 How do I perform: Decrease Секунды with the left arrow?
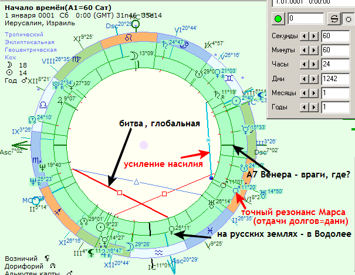[304, 36]
